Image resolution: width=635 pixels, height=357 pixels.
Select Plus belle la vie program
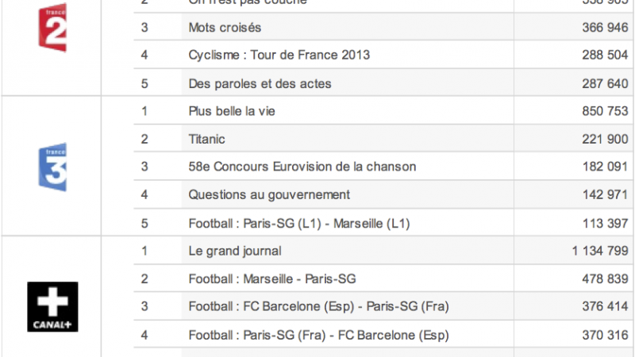(236, 111)
